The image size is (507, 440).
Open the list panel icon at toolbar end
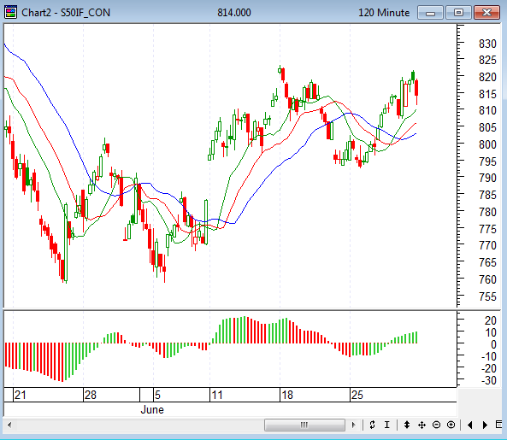click(x=499, y=424)
